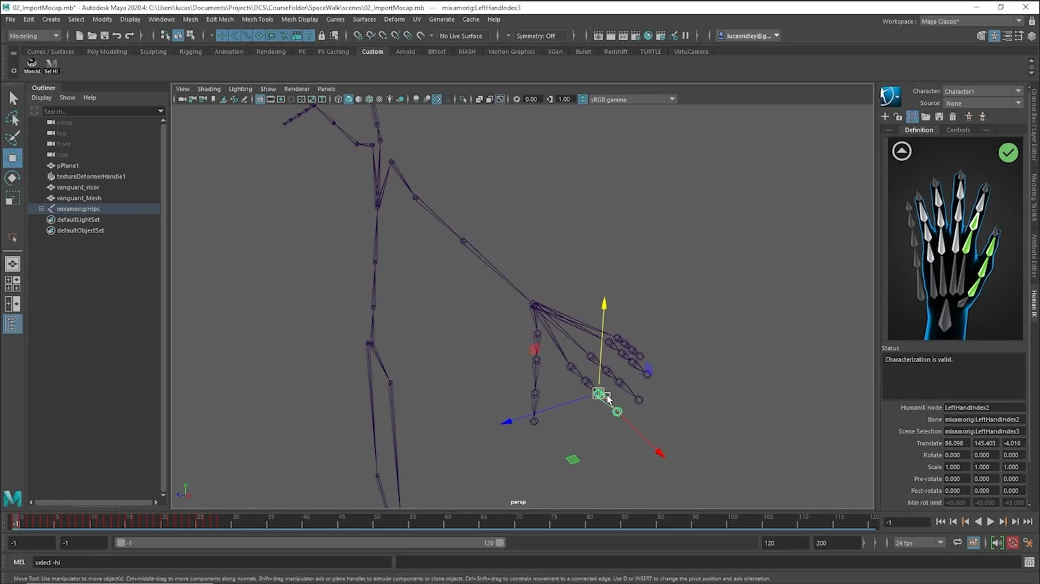Screen dimensions: 1040x584
Task: Mute audio using the speaker icon
Action: tap(997, 543)
